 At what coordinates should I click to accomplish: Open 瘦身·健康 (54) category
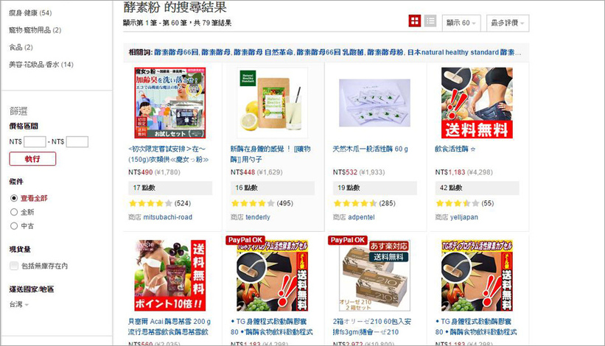[x=30, y=13]
